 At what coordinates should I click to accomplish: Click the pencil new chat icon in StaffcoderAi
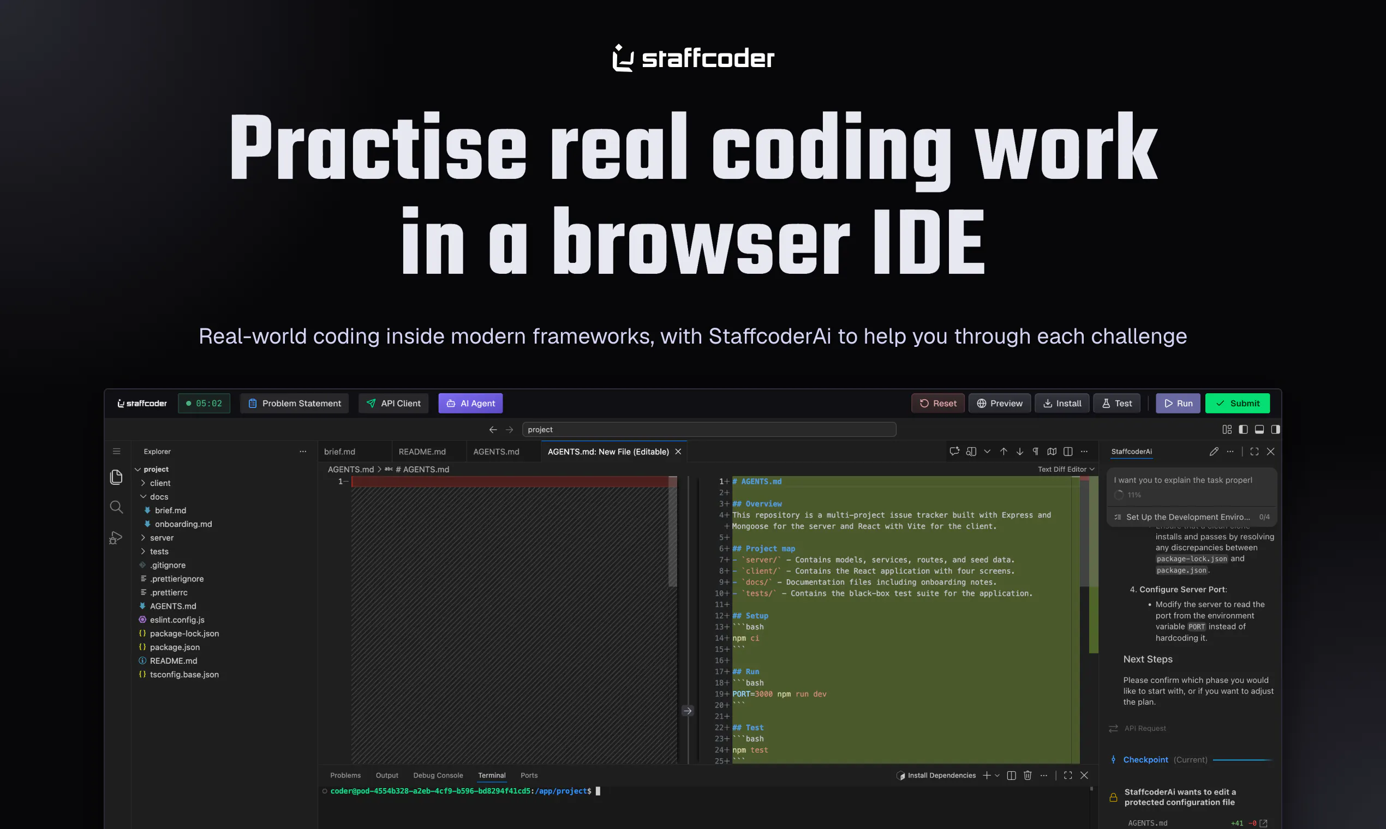pos(1214,452)
